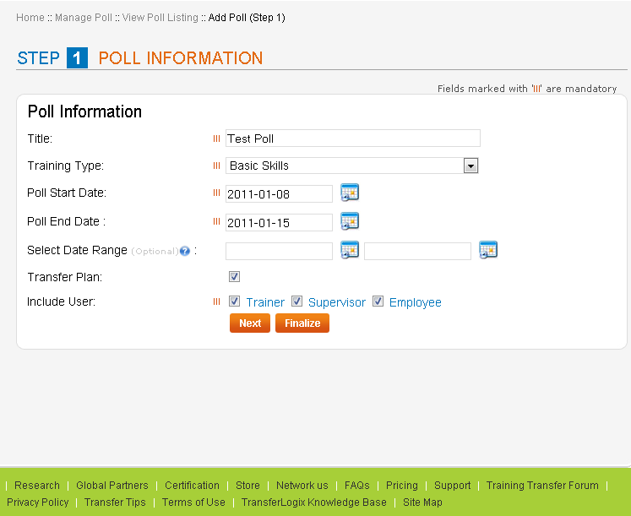Click the second date range input field
631x516 pixels.
coord(418,251)
